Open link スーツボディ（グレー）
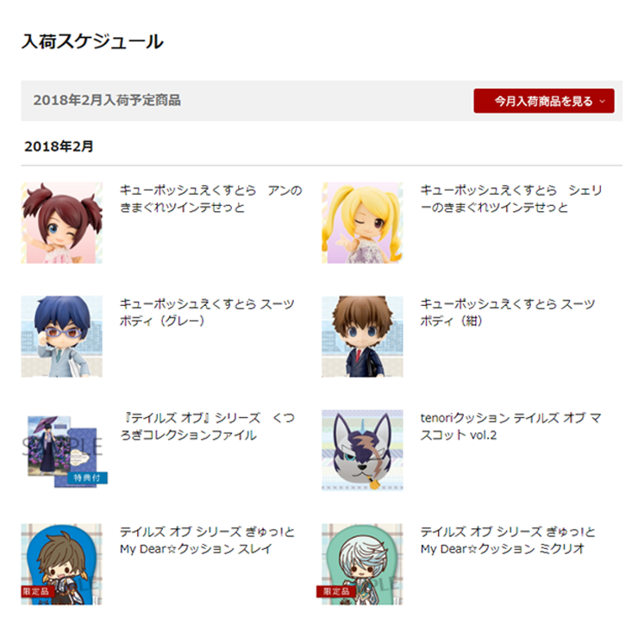This screenshot has height=618, width=638. (207, 312)
